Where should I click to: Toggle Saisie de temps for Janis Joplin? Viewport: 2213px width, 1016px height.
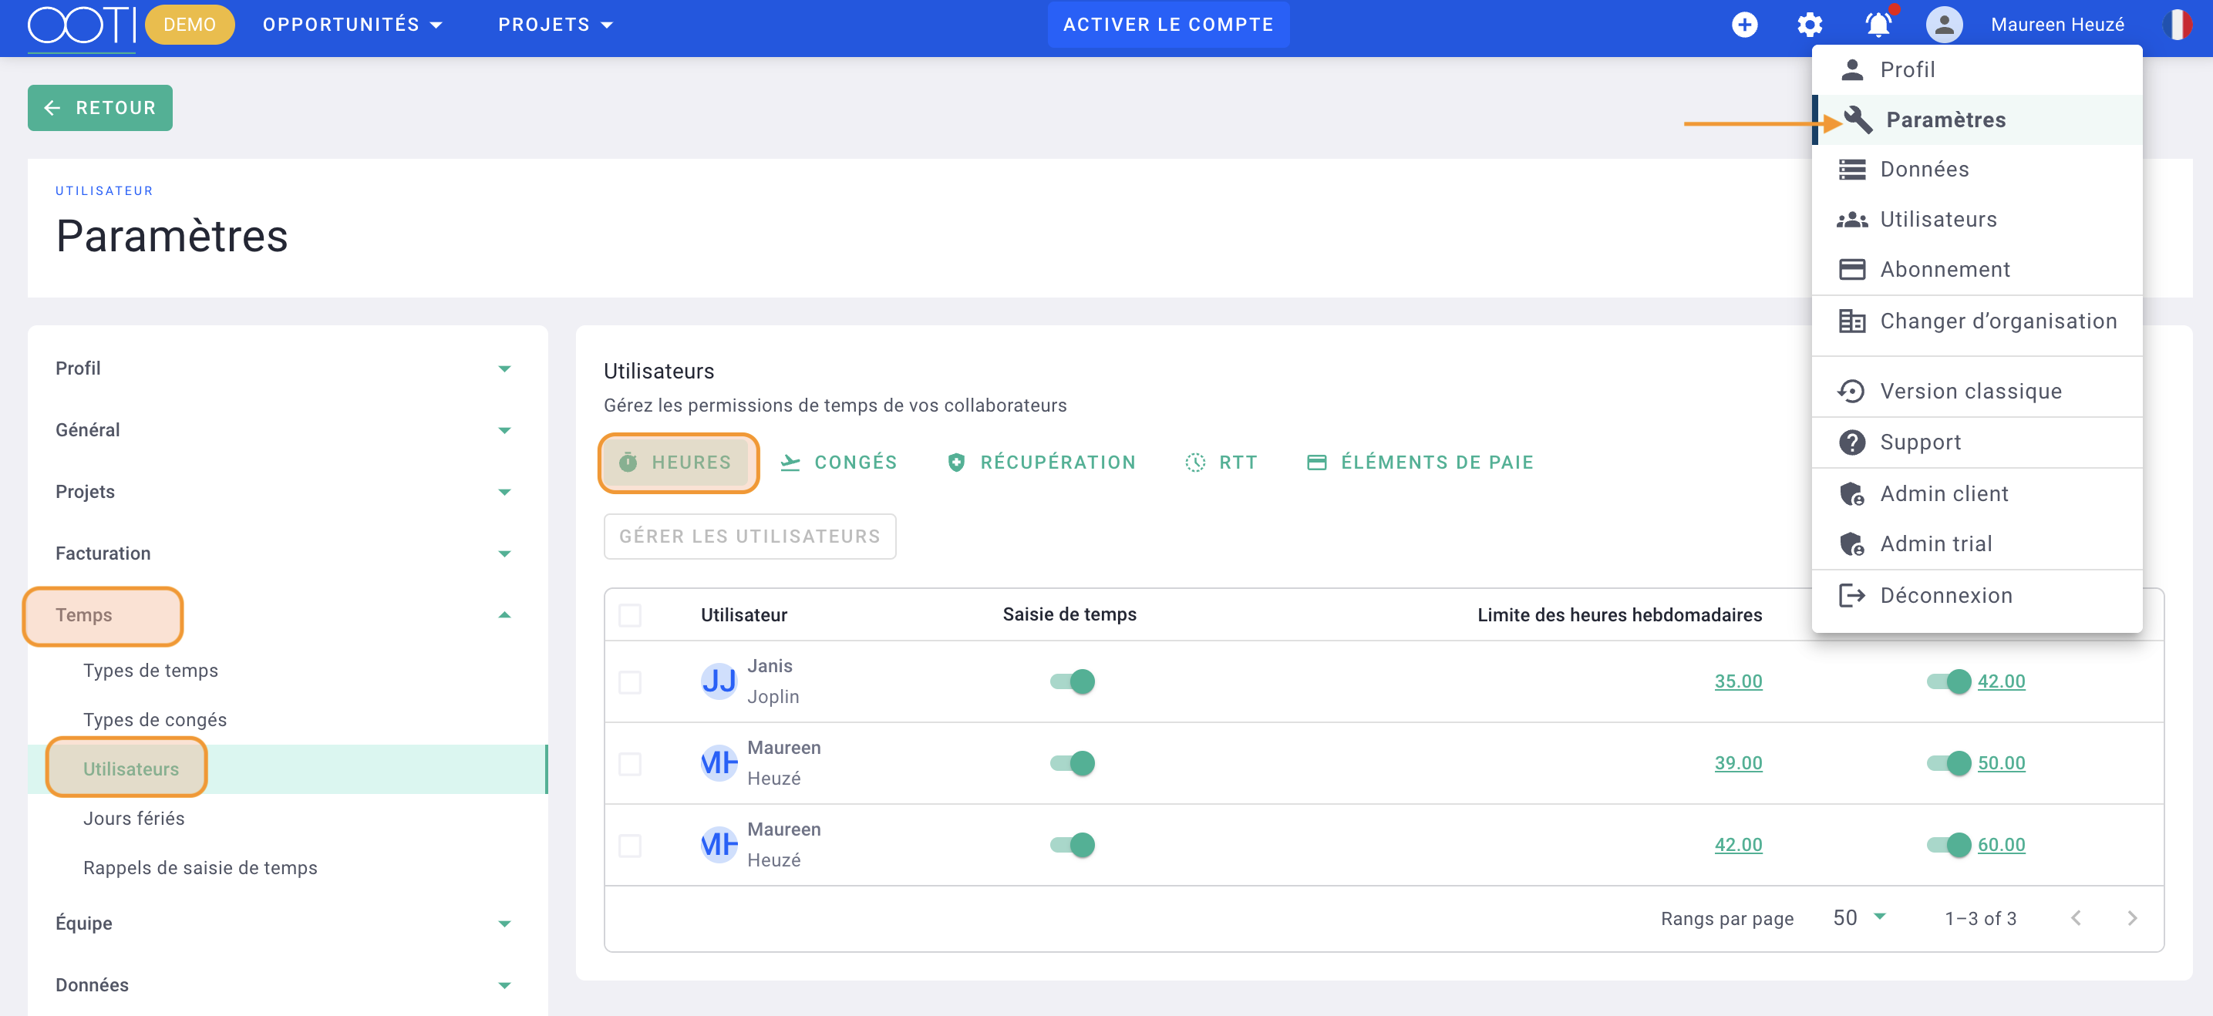pyautogui.click(x=1072, y=682)
